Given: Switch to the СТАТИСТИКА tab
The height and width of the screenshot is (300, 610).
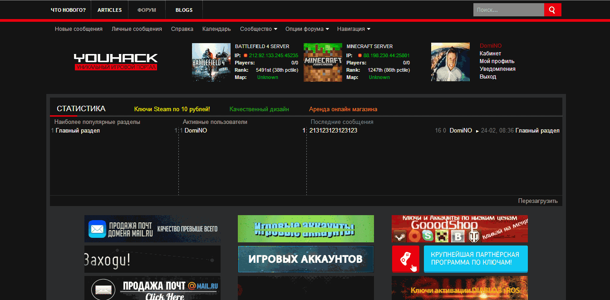Looking at the screenshot, I should click(81, 109).
